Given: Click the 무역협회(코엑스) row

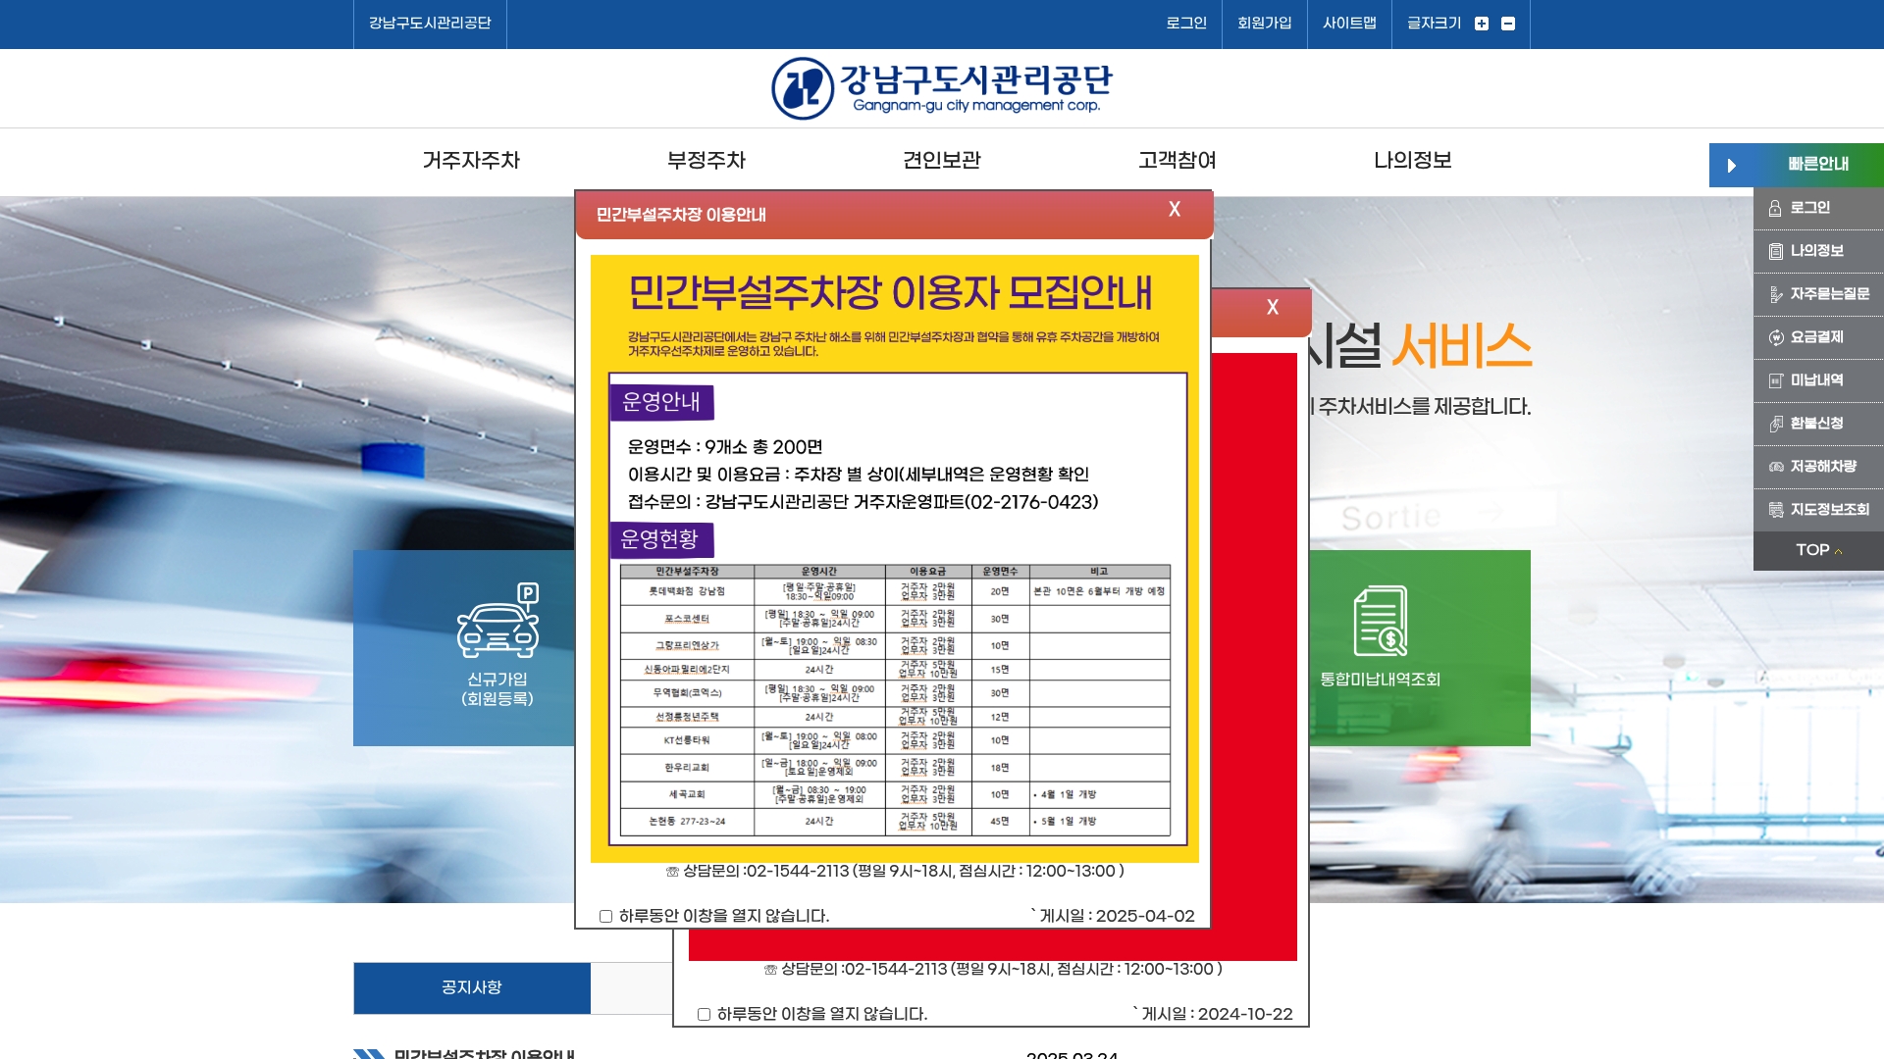Looking at the screenshot, I should pyautogui.click(x=895, y=693).
